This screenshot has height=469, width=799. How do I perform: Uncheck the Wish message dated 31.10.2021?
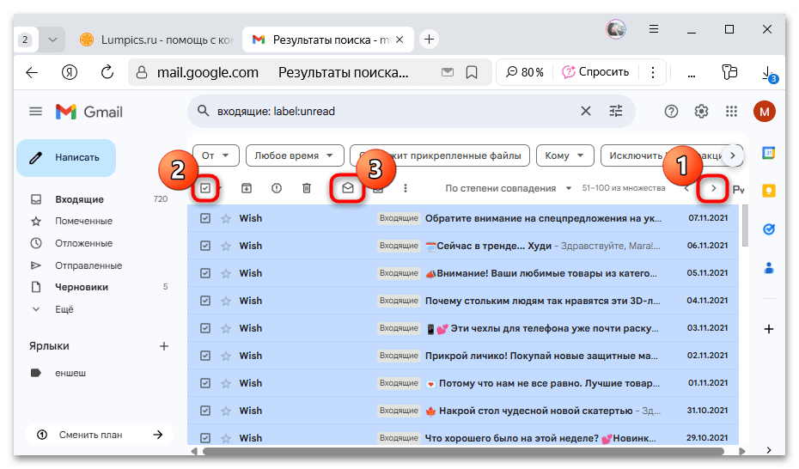(204, 411)
